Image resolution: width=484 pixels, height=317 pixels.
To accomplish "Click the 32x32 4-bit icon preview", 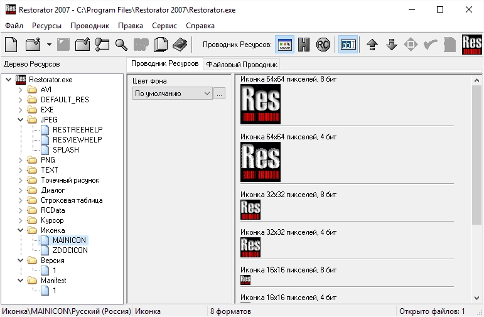I will coord(250,247).
